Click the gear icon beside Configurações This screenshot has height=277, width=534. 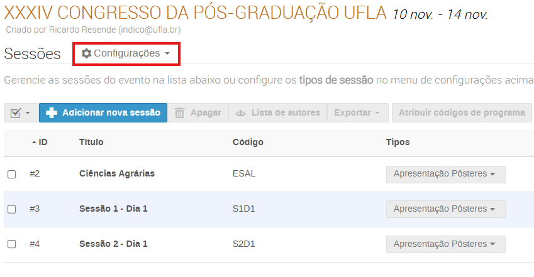tap(87, 54)
